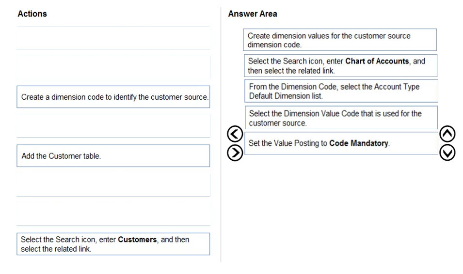Click the move-left arrow icon
This screenshot has height=274, width=463.
235,134
